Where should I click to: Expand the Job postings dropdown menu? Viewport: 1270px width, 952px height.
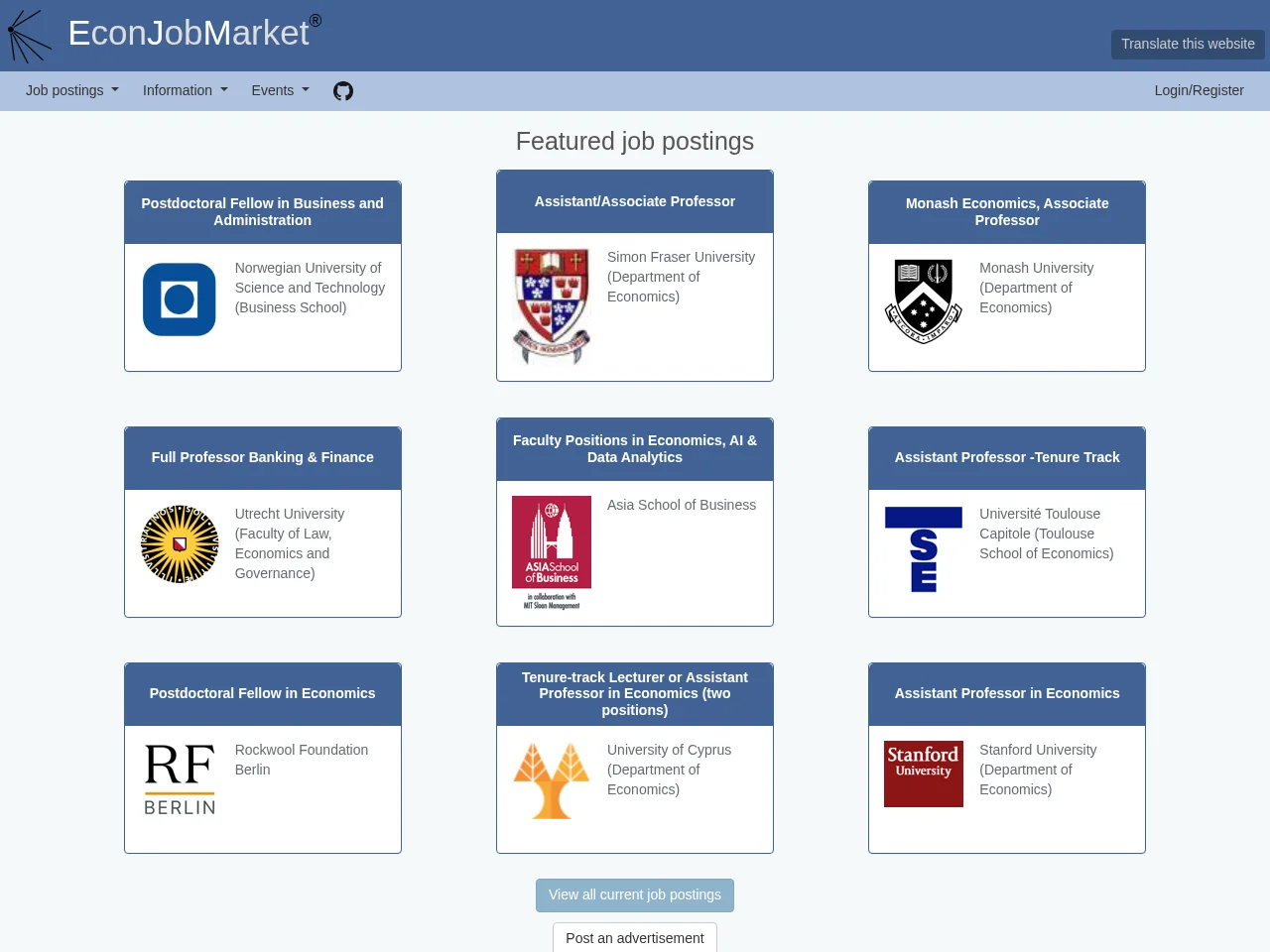point(72,90)
